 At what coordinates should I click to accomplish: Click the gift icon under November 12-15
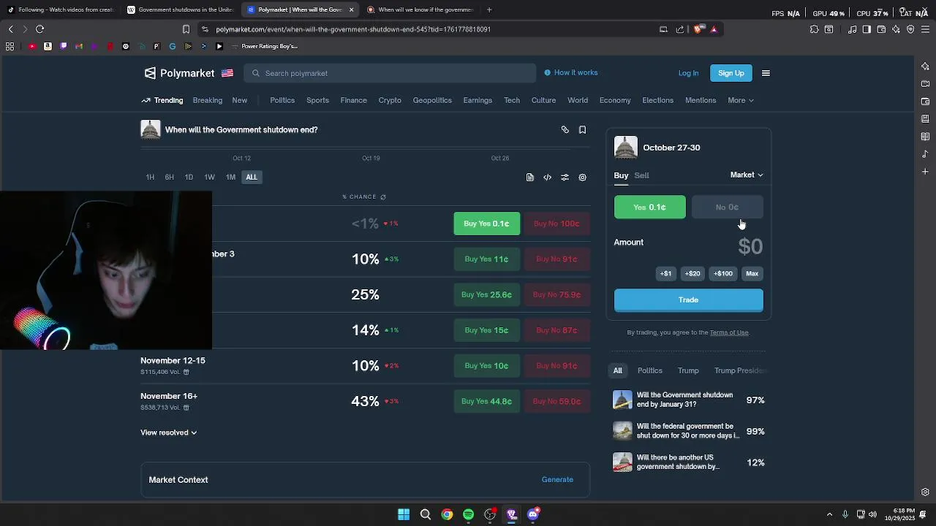click(186, 372)
